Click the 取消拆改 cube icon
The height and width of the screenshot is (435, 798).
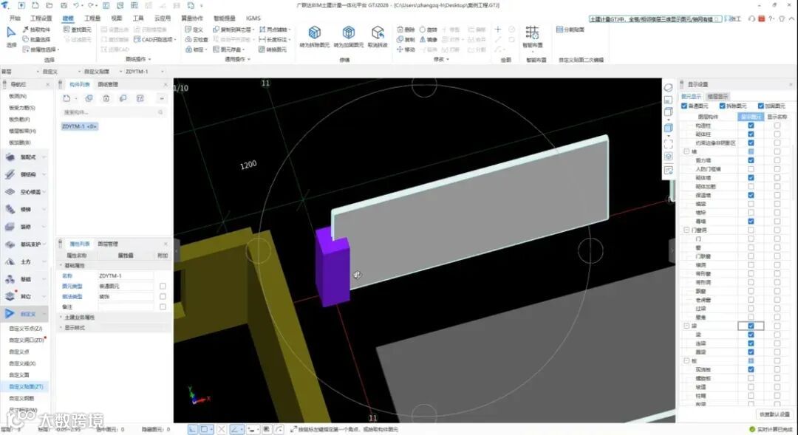378,33
